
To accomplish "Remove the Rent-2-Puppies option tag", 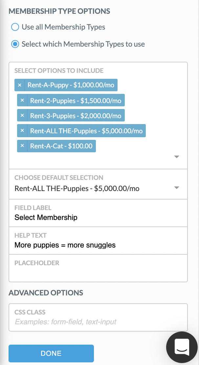I will pyautogui.click(x=22, y=100).
